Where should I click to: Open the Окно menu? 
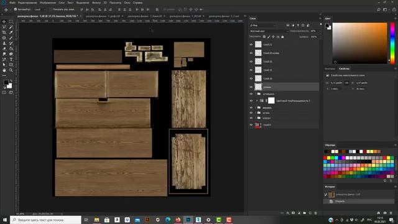127,2
